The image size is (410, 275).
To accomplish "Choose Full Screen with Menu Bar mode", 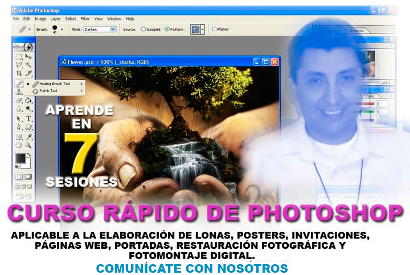I will [x=23, y=187].
